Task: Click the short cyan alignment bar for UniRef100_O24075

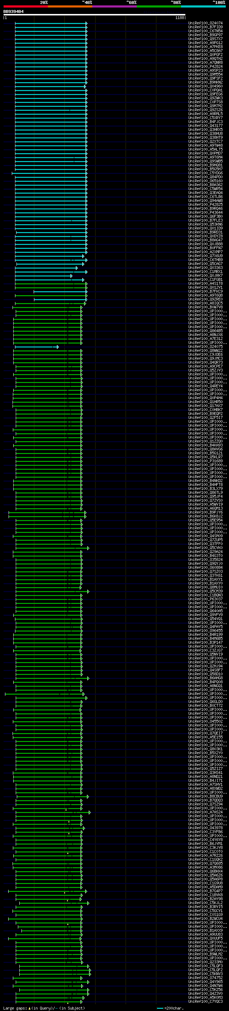Action: pos(37,346)
